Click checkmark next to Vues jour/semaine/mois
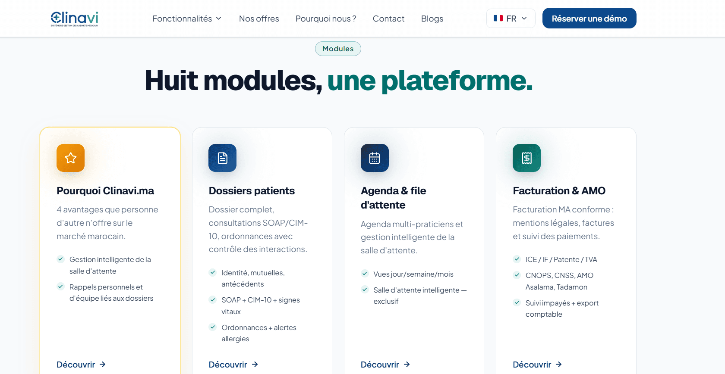 coord(365,274)
